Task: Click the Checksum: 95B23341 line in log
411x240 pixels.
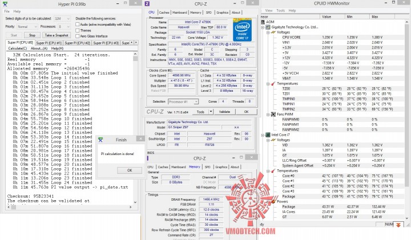Action: (31, 196)
